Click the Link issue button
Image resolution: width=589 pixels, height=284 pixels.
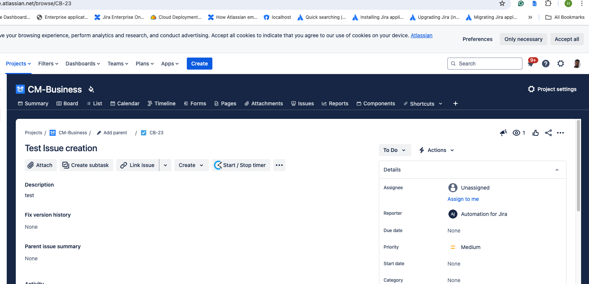[x=138, y=165]
